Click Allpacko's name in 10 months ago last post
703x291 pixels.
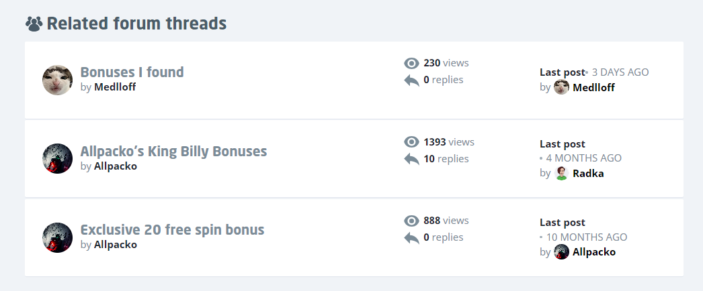(594, 252)
